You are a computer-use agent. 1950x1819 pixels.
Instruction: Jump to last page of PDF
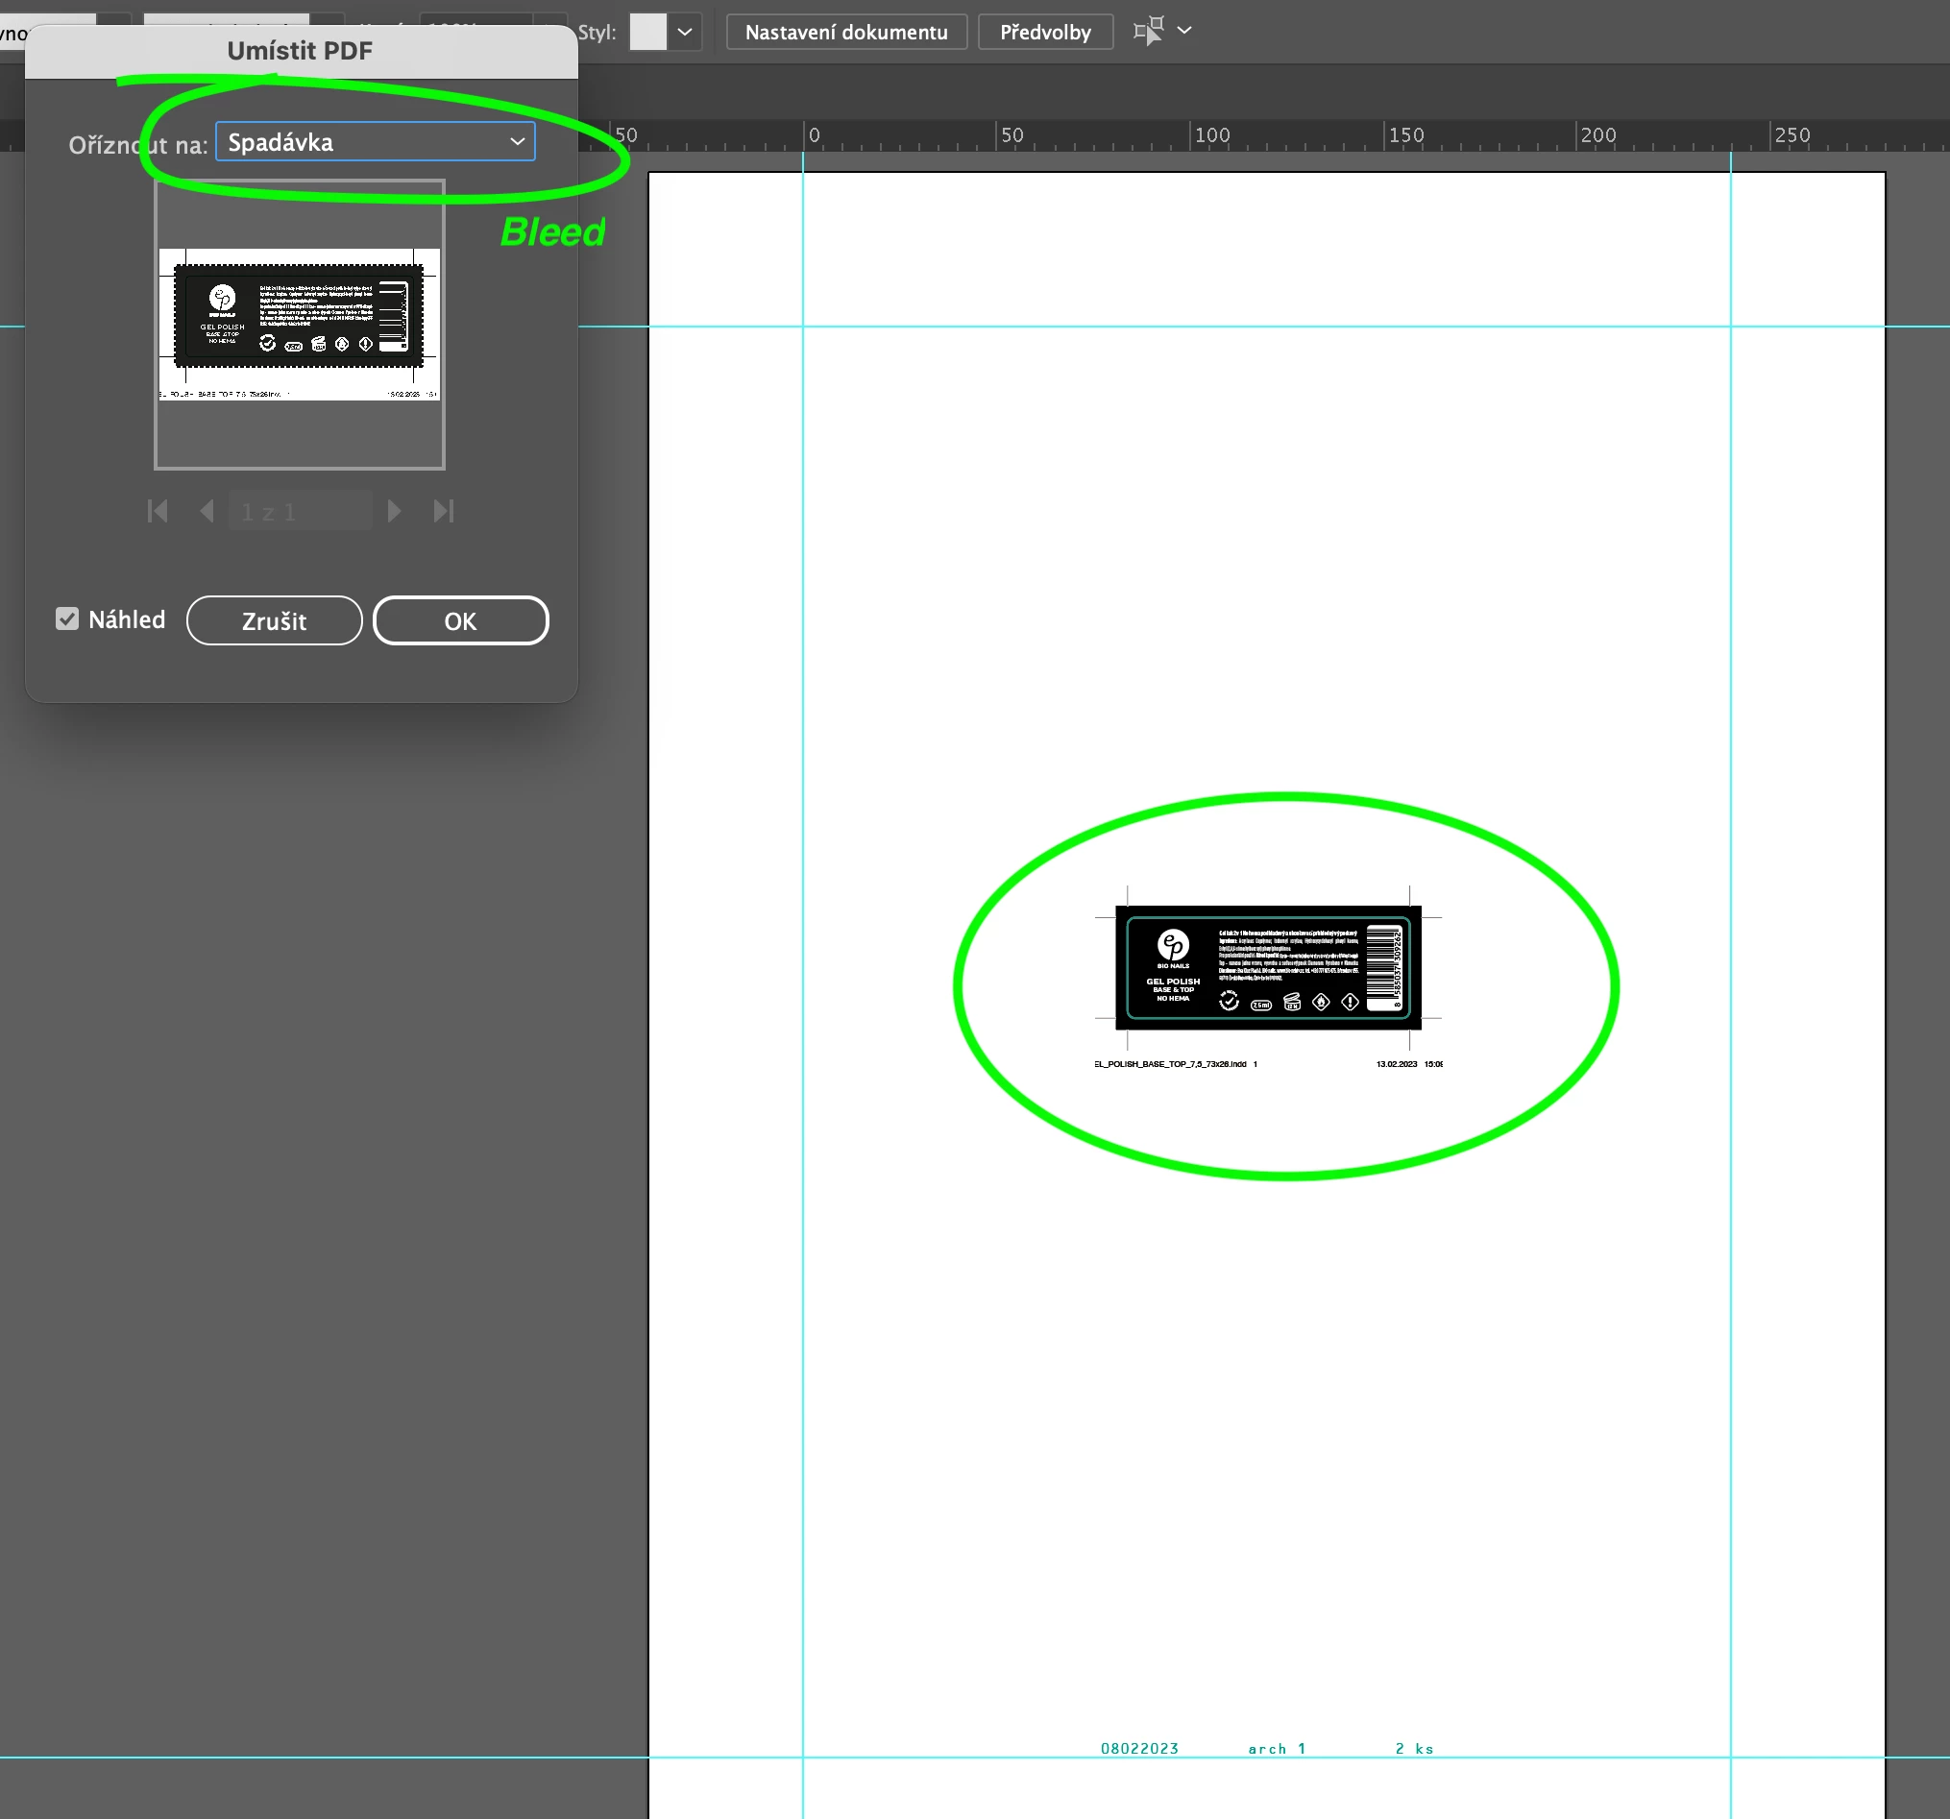[444, 511]
